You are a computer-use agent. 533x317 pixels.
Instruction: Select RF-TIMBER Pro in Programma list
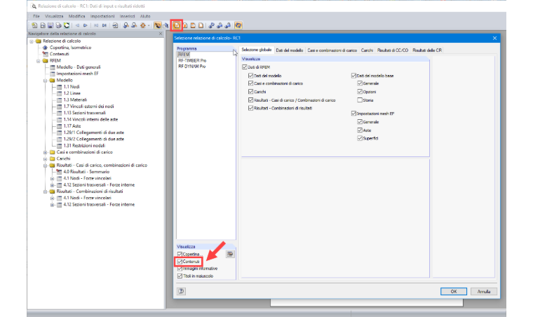coord(192,60)
